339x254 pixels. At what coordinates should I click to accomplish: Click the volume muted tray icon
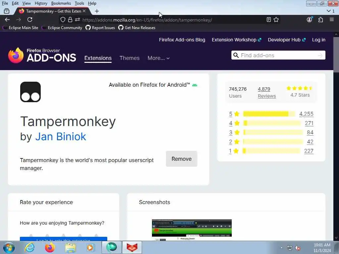click(x=298, y=248)
